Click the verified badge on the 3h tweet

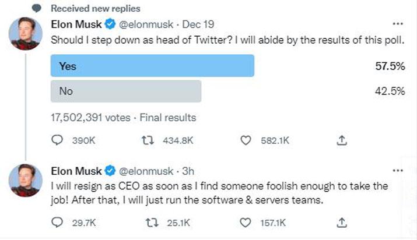click(x=110, y=171)
